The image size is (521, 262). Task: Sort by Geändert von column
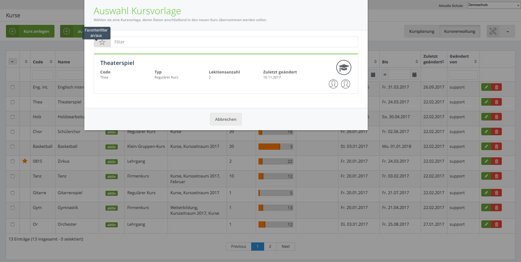tap(475, 62)
